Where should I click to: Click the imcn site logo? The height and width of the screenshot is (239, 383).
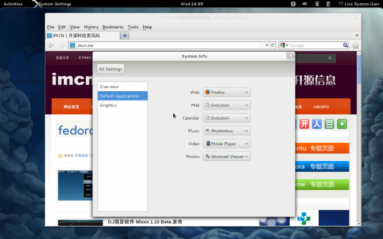pyautogui.click(x=72, y=79)
